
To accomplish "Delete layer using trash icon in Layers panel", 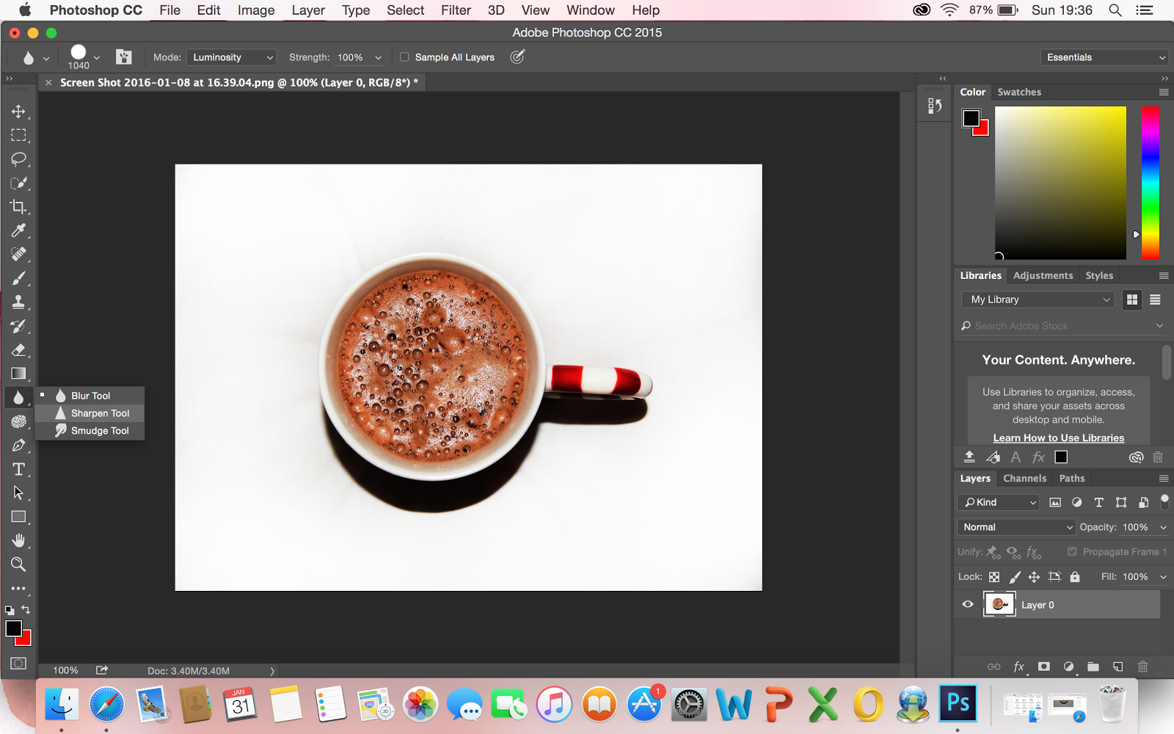I will pos(1142,666).
